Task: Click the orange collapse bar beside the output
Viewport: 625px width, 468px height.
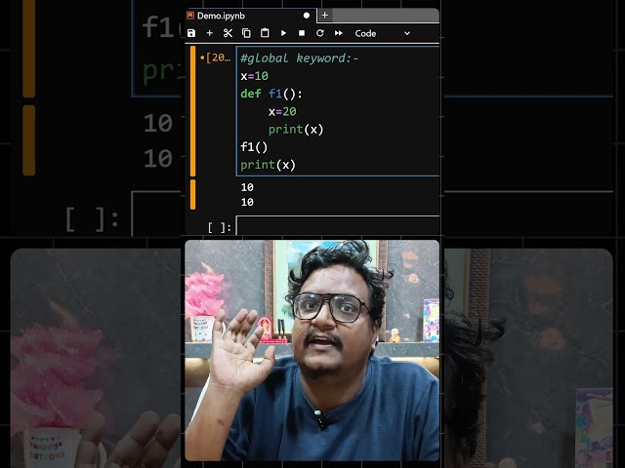Action: click(193, 195)
